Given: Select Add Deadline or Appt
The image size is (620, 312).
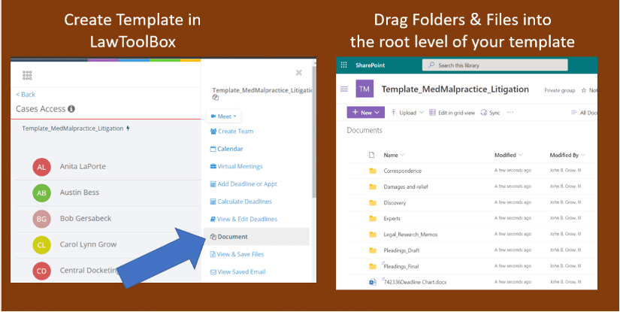Looking at the screenshot, I should [x=243, y=184].
